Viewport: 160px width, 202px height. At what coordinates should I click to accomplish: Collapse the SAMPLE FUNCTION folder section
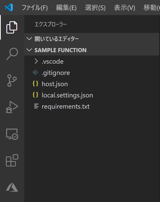pyautogui.click(x=29, y=50)
